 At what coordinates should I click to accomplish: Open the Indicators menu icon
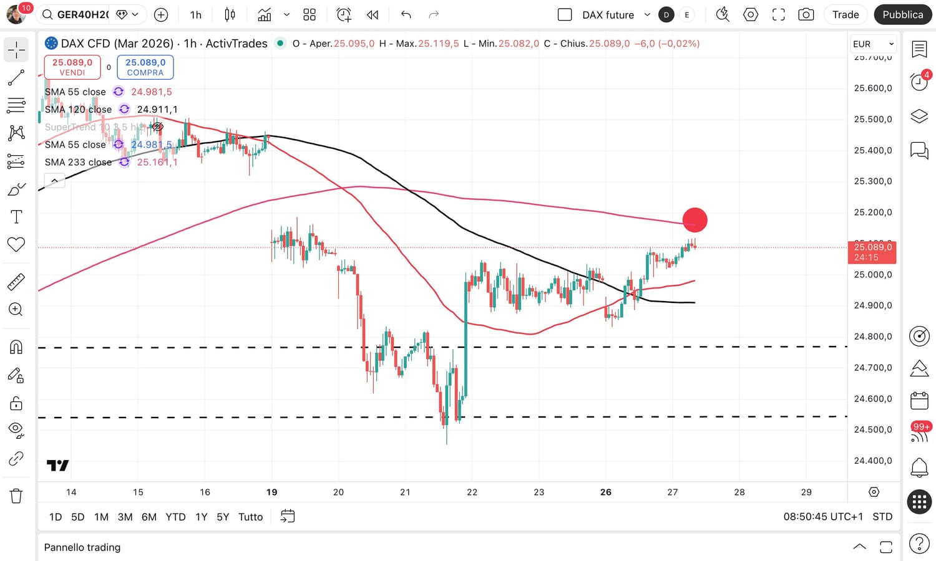tap(265, 14)
